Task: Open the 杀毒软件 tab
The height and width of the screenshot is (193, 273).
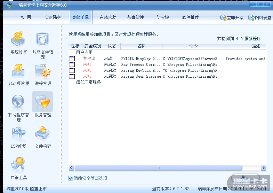Action: point(135,17)
